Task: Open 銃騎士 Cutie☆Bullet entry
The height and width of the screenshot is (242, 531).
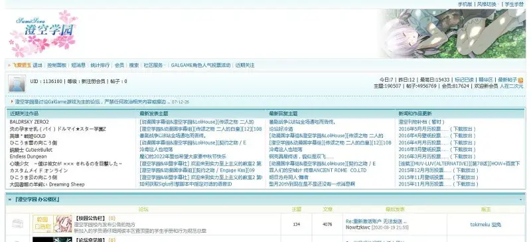Action: pyautogui.click(x=31, y=150)
